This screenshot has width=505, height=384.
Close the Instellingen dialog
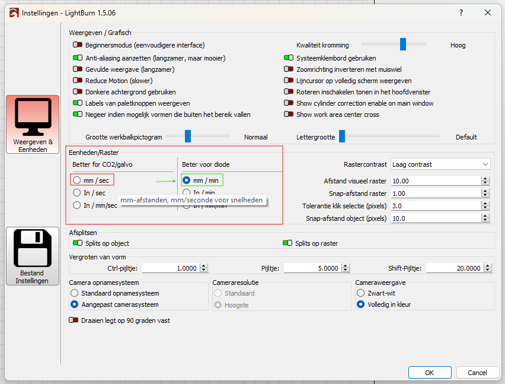488,12
